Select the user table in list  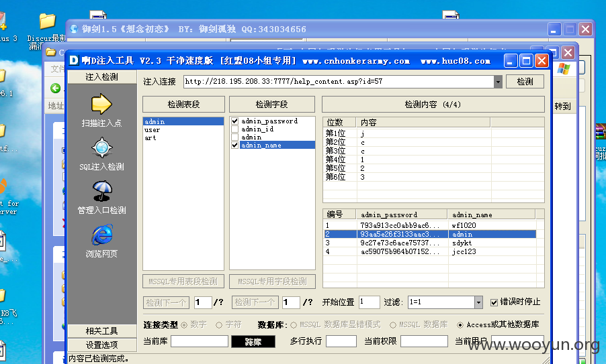(183, 129)
